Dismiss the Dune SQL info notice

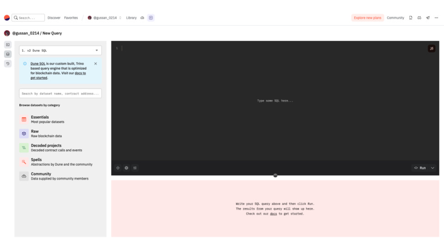(95, 64)
